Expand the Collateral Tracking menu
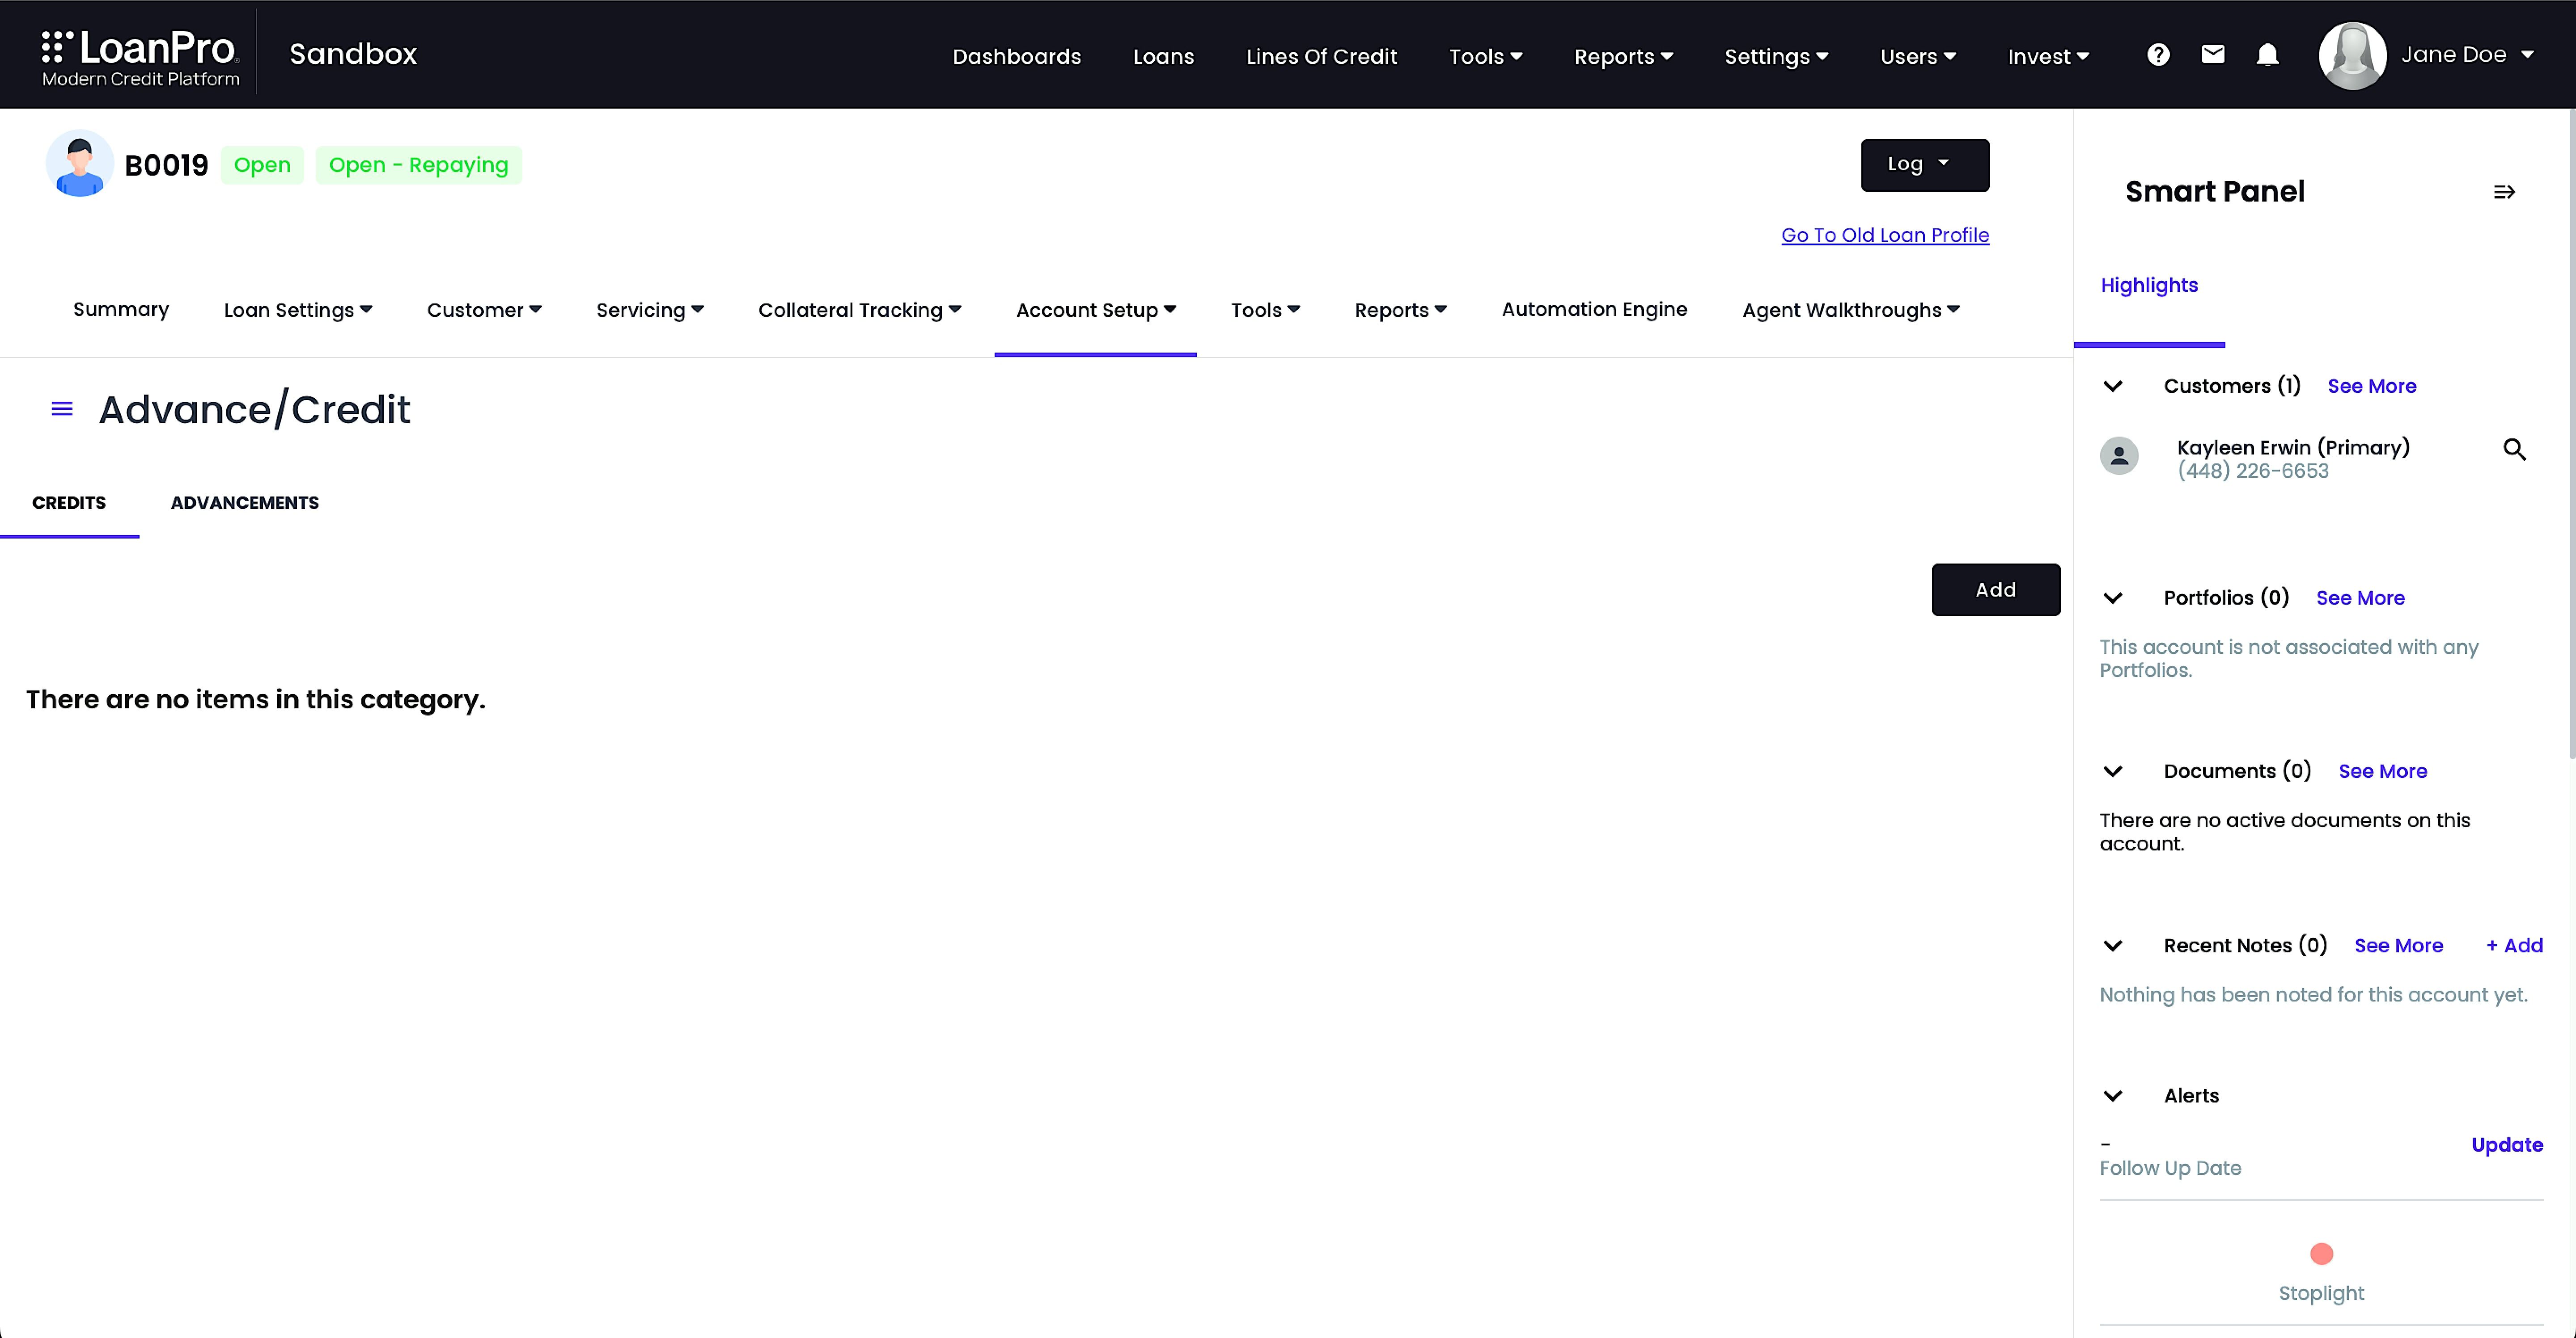 point(859,310)
